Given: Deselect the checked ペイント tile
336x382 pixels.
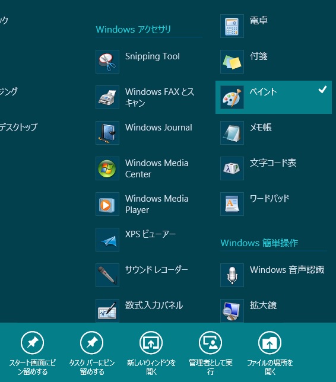Looking at the screenshot, I should pos(274,97).
